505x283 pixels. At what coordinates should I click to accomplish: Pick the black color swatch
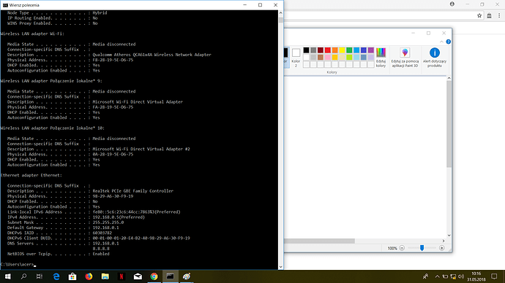[306, 50]
